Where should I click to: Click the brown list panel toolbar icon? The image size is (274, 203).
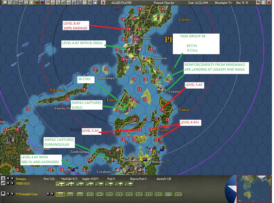[90, 2]
